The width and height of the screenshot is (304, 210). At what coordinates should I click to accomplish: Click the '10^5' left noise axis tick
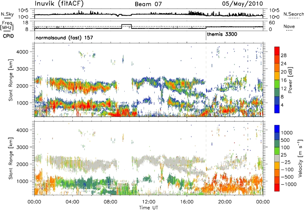(x=23, y=10)
